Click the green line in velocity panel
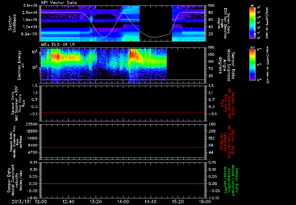Image resolution: width=296 pixels, height=205 pixels. [123, 184]
